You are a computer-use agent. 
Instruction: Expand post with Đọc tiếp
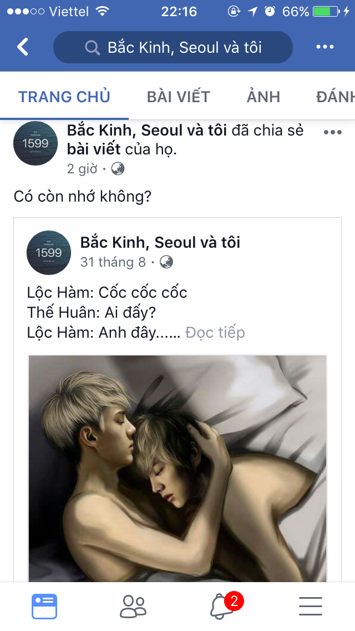click(215, 332)
